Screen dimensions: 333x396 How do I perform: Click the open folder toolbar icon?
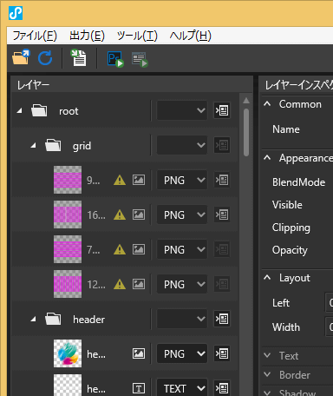click(21, 57)
